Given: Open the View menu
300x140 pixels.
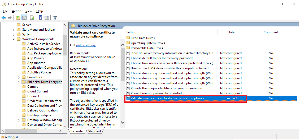Looking at the screenshot, I should 29,11.
